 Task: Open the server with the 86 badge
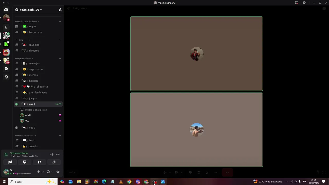[6, 60]
